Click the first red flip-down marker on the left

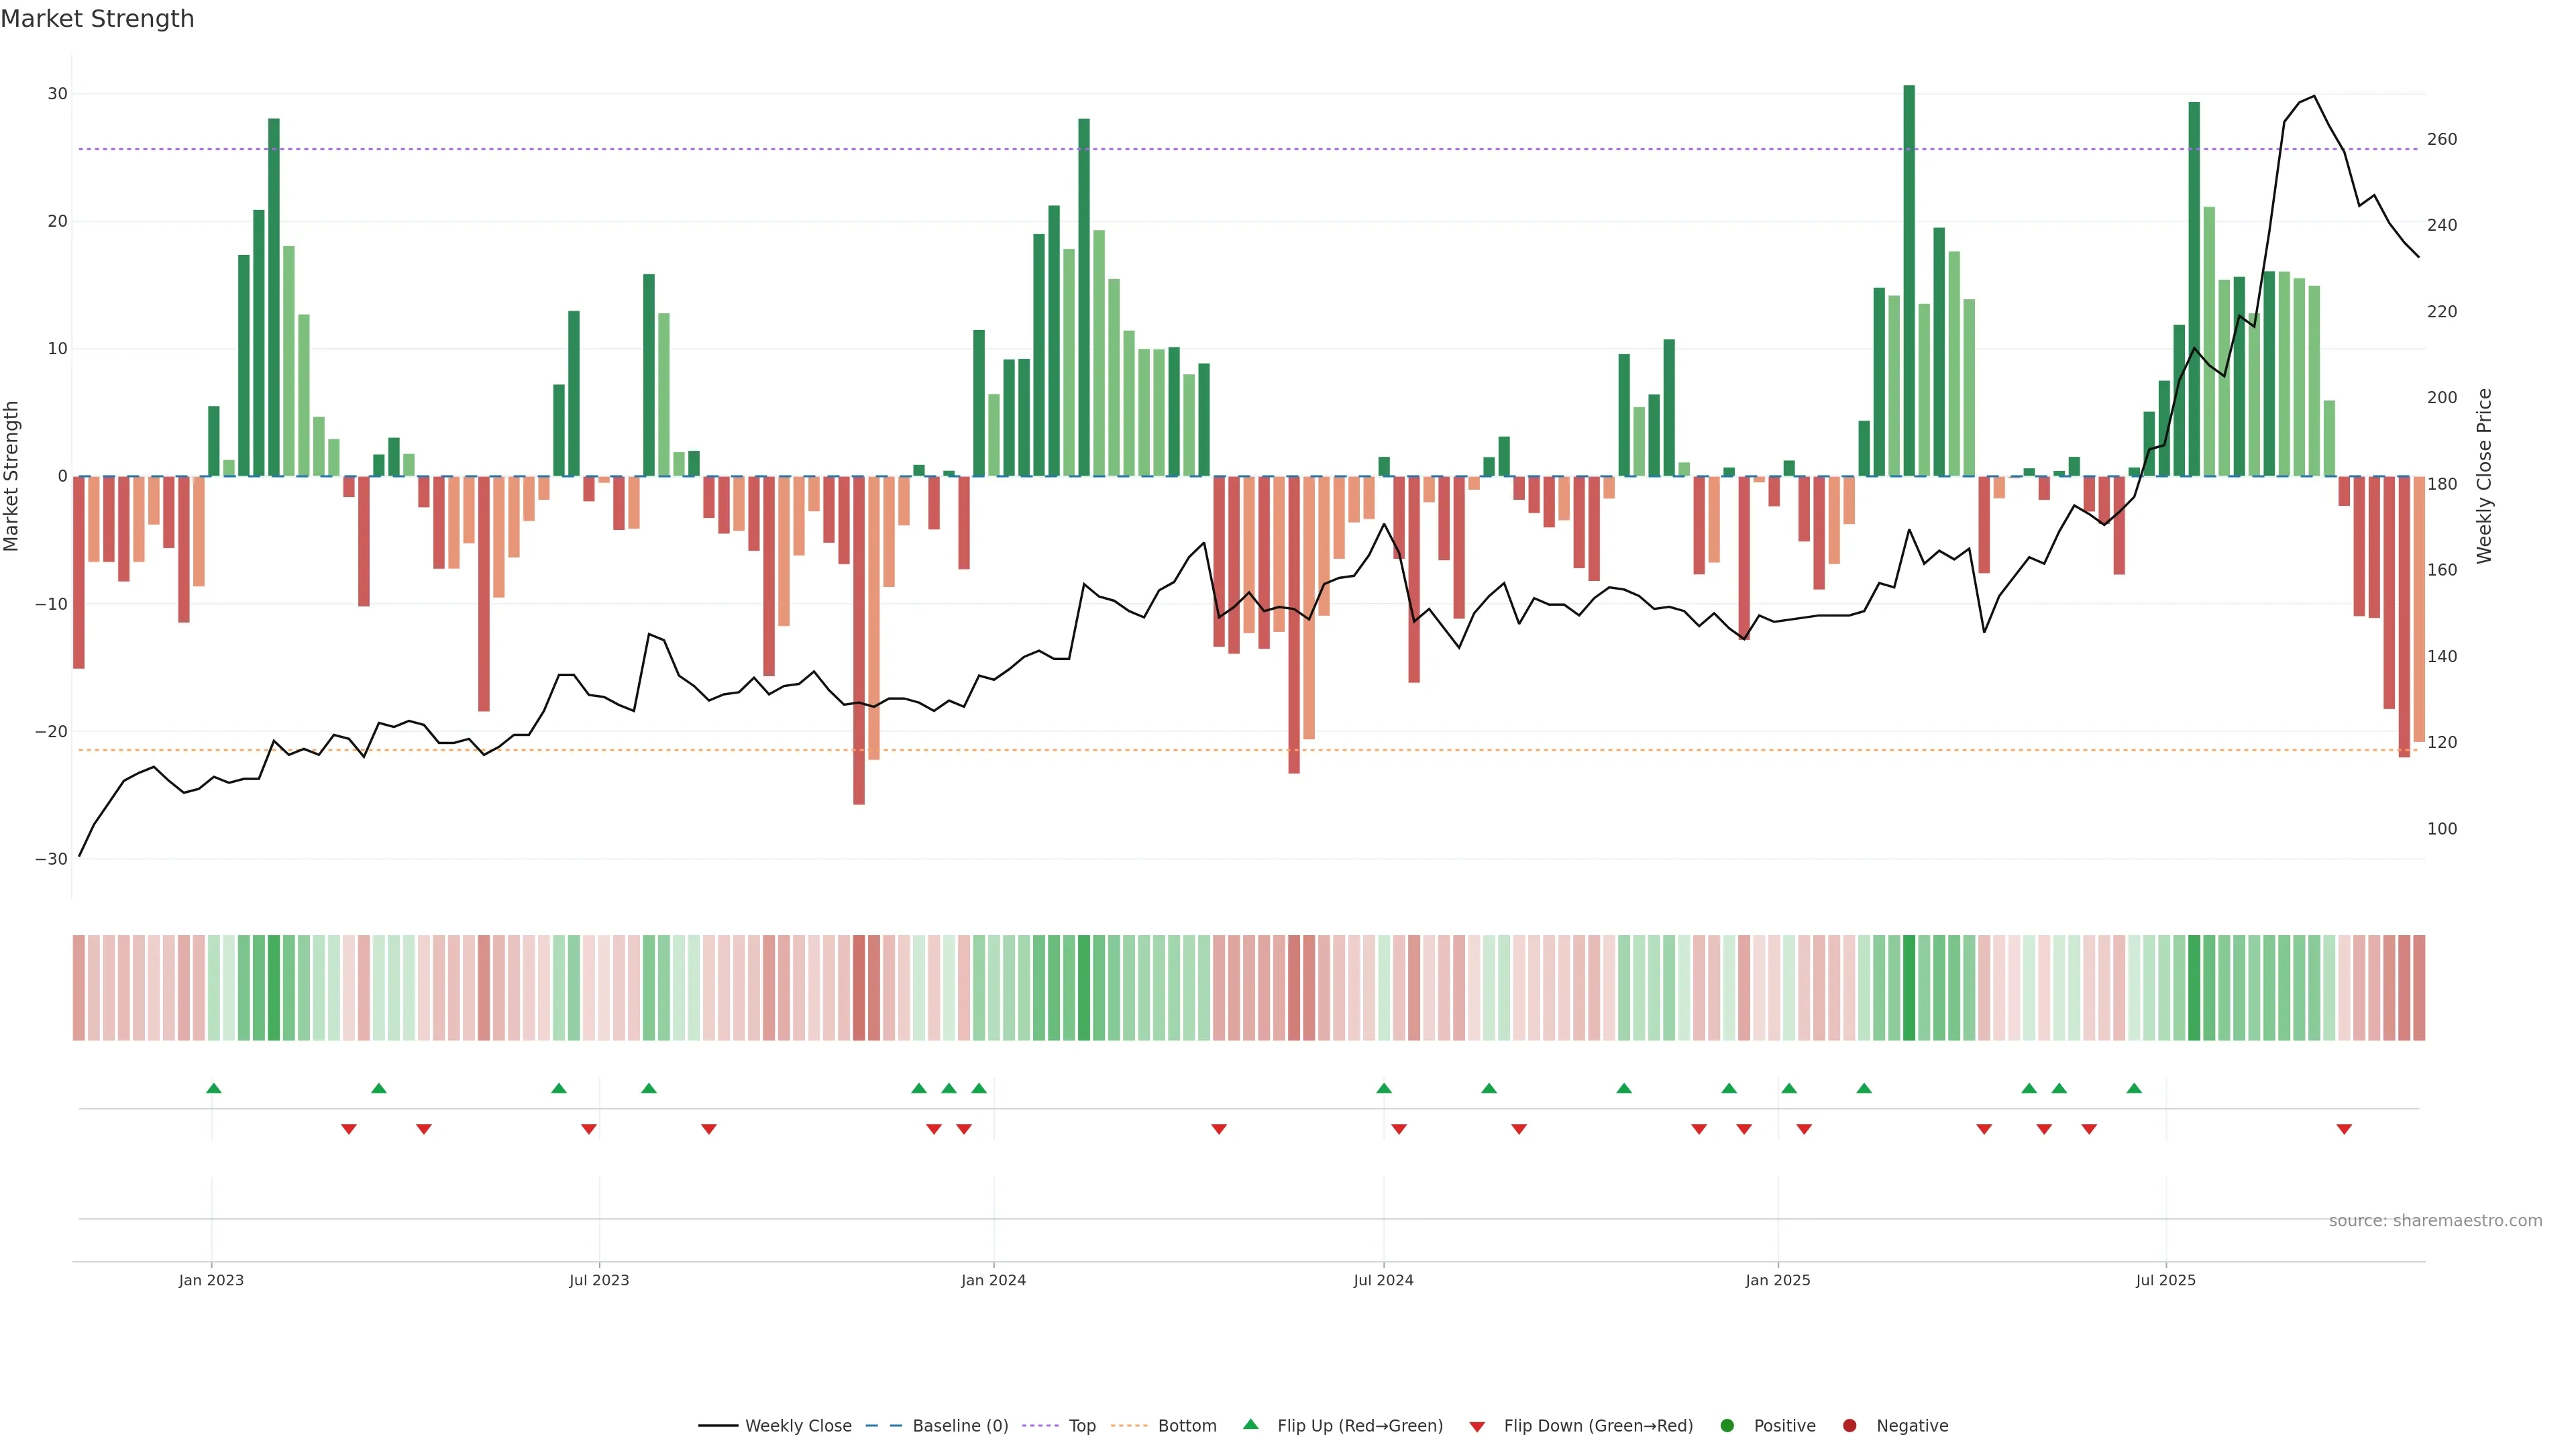(348, 1129)
